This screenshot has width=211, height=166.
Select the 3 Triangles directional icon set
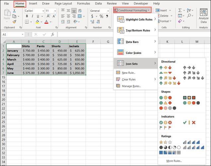tap(165, 73)
